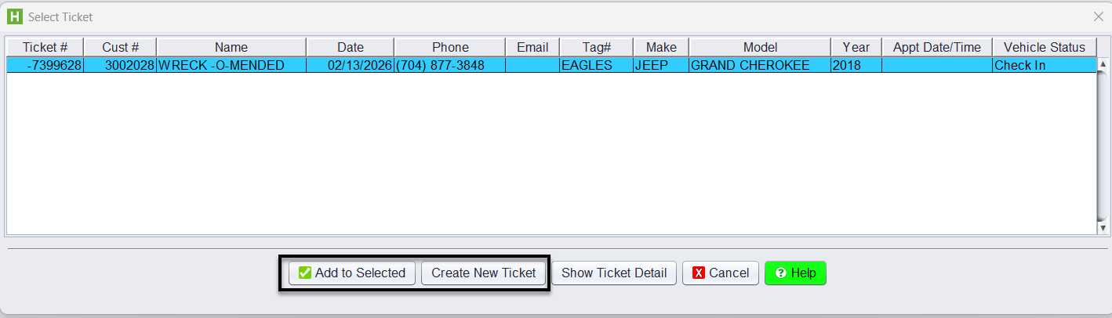Sort by the Ticket # column header
This screenshot has height=318, width=1112.
[45, 48]
